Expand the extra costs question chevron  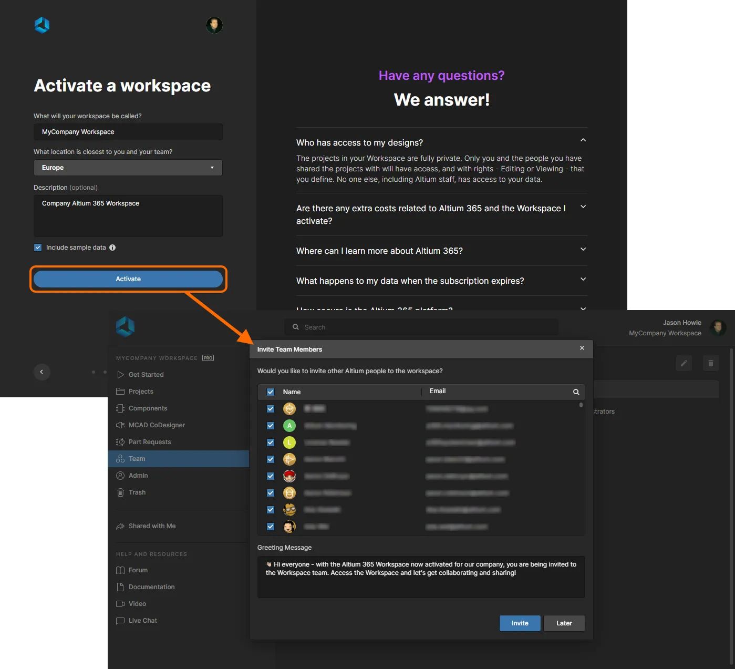583,207
